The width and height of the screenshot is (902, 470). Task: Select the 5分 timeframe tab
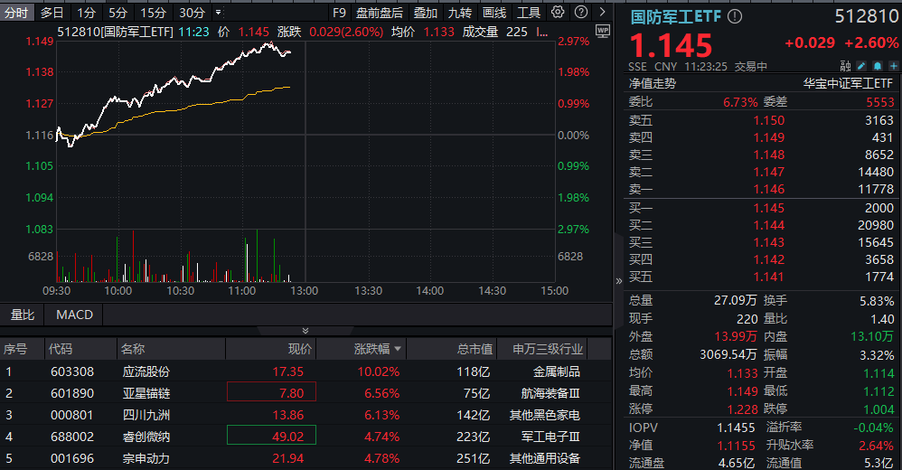coord(117,12)
